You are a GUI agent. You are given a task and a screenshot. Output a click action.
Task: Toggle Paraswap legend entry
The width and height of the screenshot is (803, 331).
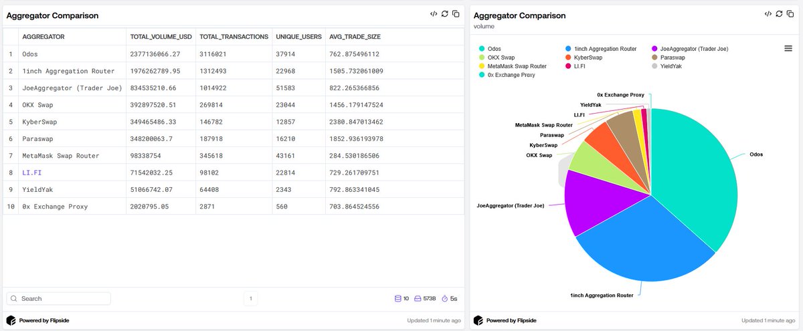point(667,58)
